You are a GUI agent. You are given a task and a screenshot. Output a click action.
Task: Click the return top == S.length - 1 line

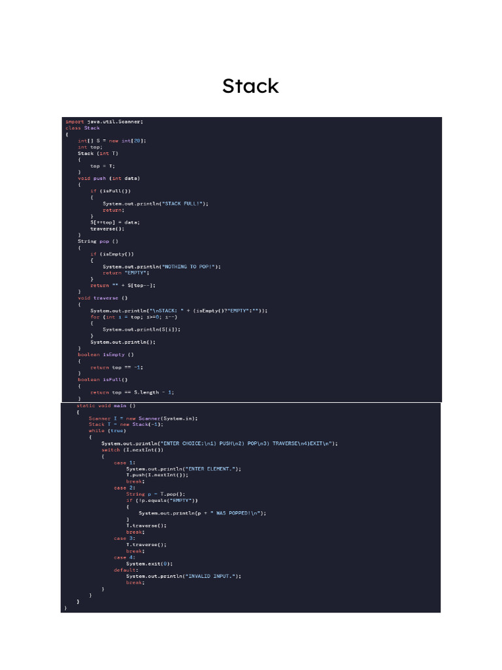[132, 393]
